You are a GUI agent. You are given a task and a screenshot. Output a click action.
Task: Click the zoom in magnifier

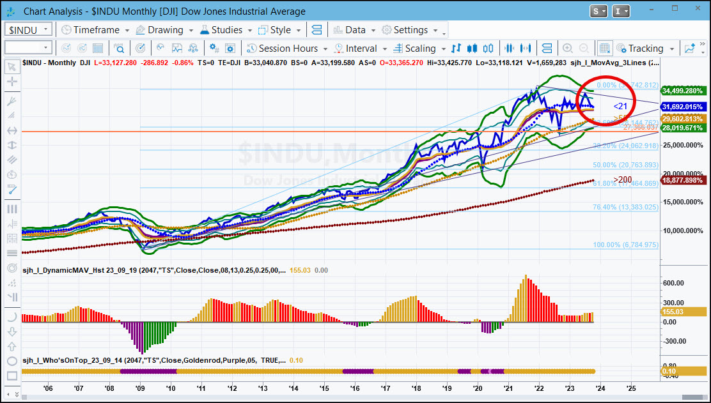567,48
